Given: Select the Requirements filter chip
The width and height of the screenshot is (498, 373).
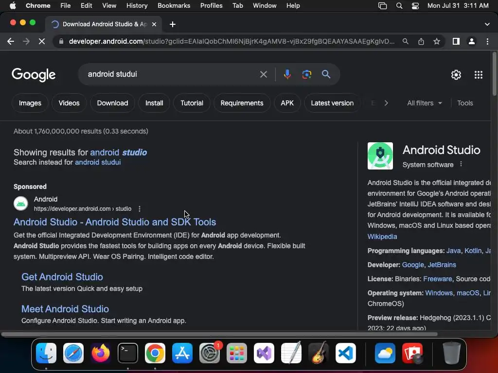Looking at the screenshot, I should [x=242, y=103].
